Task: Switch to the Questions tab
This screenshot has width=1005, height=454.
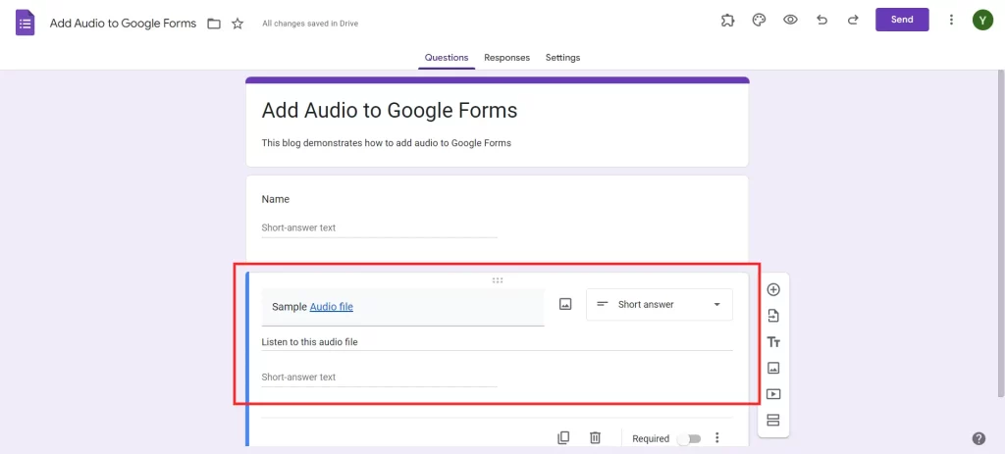Action: point(447,58)
